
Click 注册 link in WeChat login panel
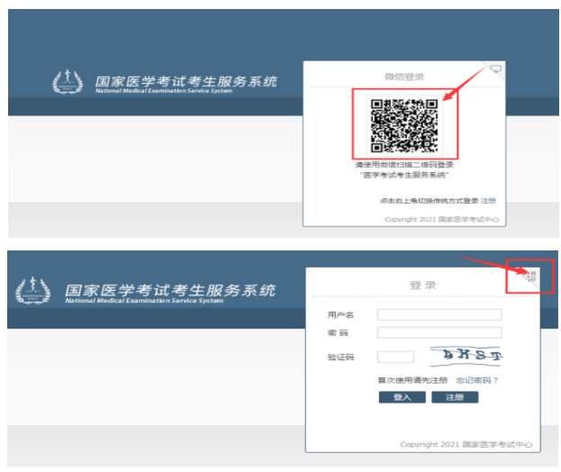click(x=488, y=201)
